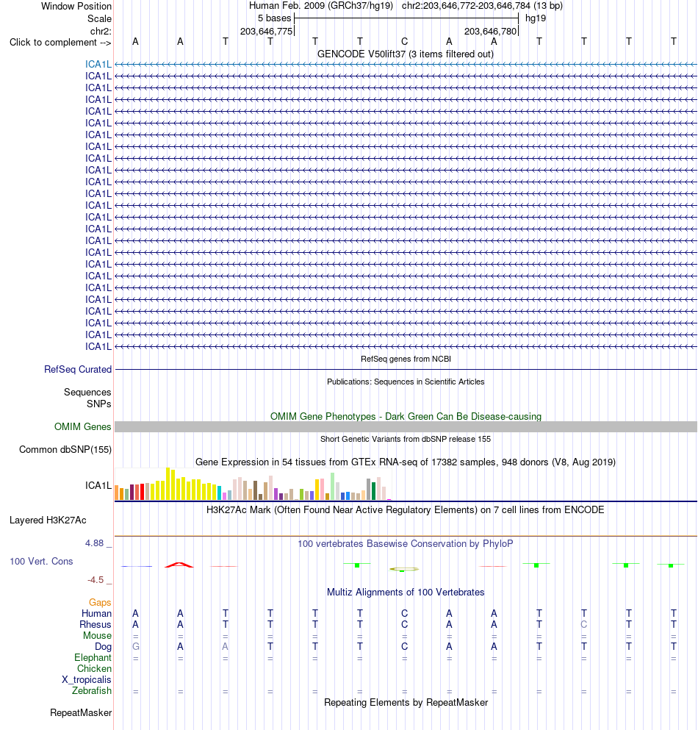Click the lone C base in the top sequence row
The height and width of the screenshot is (730, 698).
tap(404, 41)
